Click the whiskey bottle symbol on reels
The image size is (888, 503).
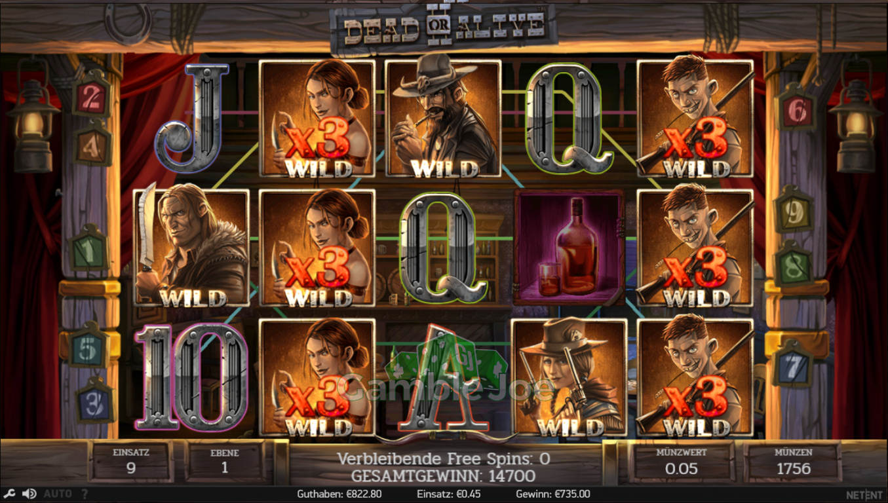(569, 248)
